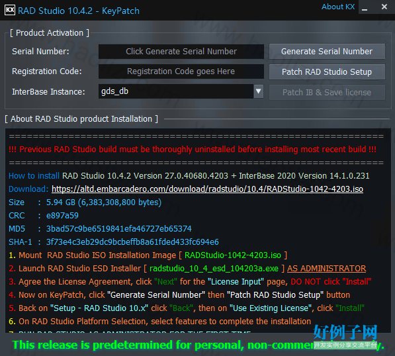Click step 5 'Use Existing License' text

[x=271, y=308]
